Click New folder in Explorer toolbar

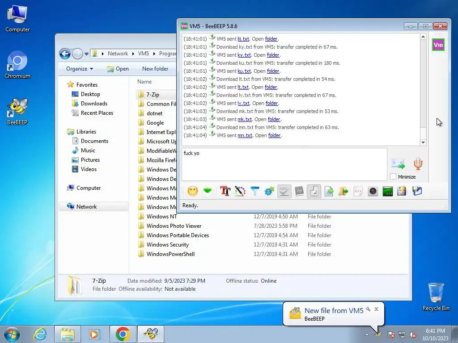(155, 68)
